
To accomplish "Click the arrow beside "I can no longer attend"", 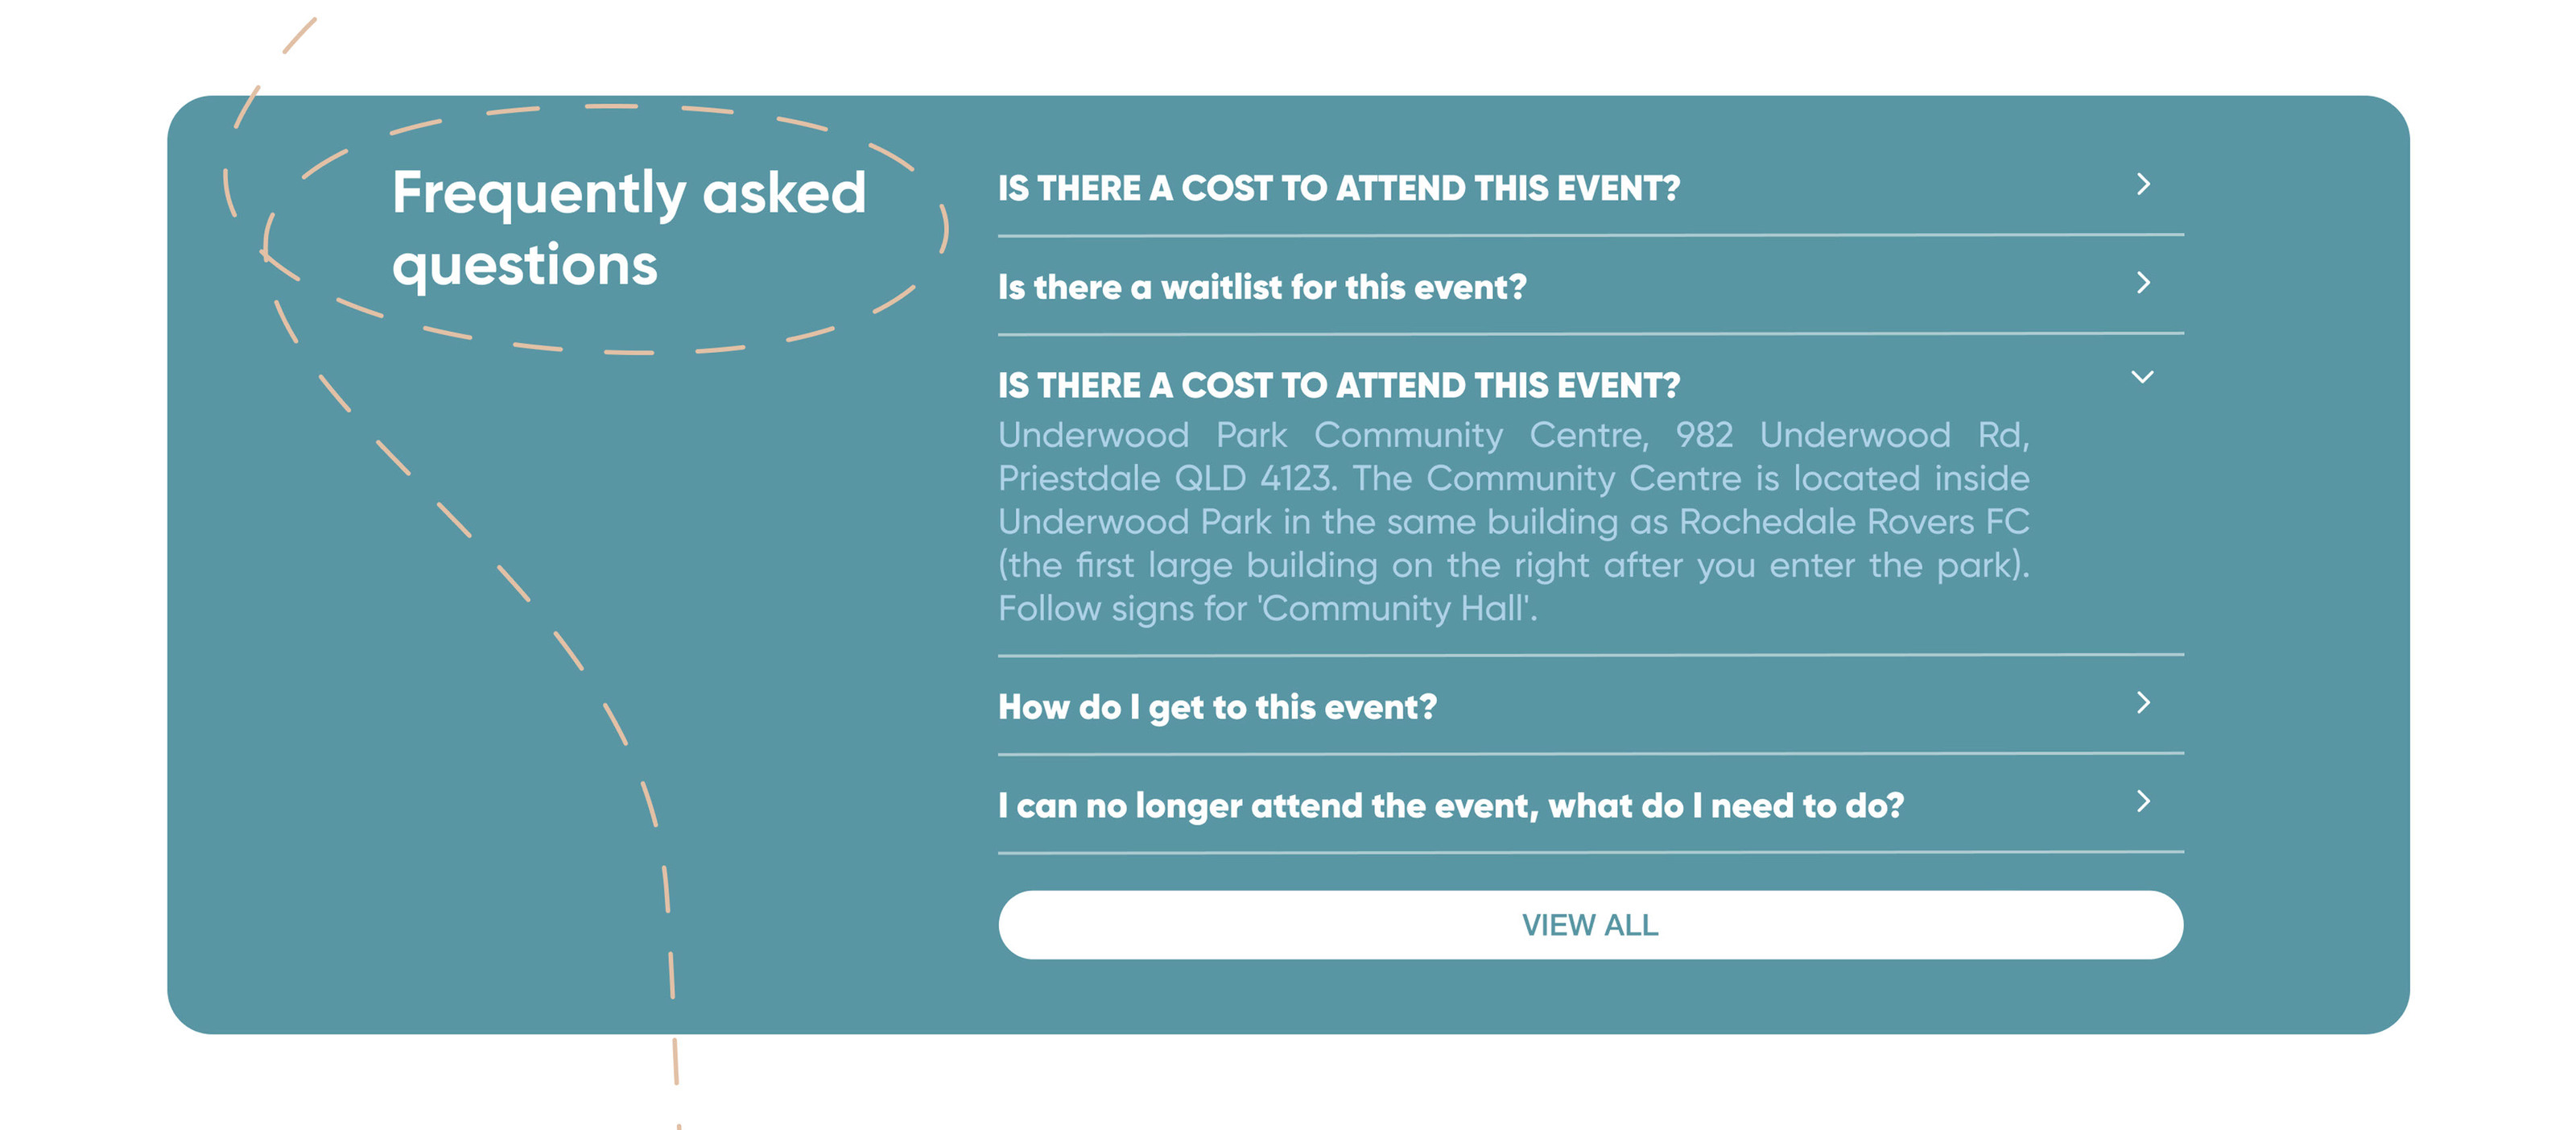I will click(2142, 801).
